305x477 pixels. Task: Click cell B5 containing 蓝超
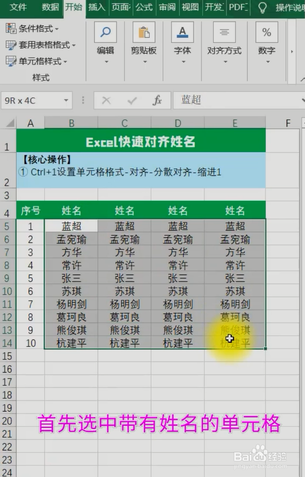[x=71, y=226]
